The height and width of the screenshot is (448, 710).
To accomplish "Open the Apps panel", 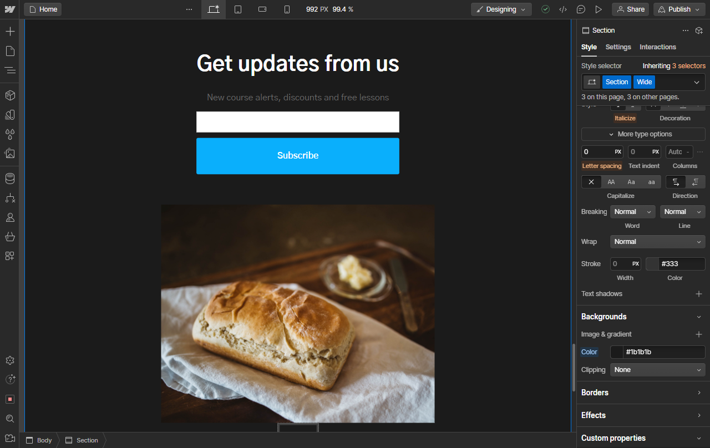I will pos(10,256).
